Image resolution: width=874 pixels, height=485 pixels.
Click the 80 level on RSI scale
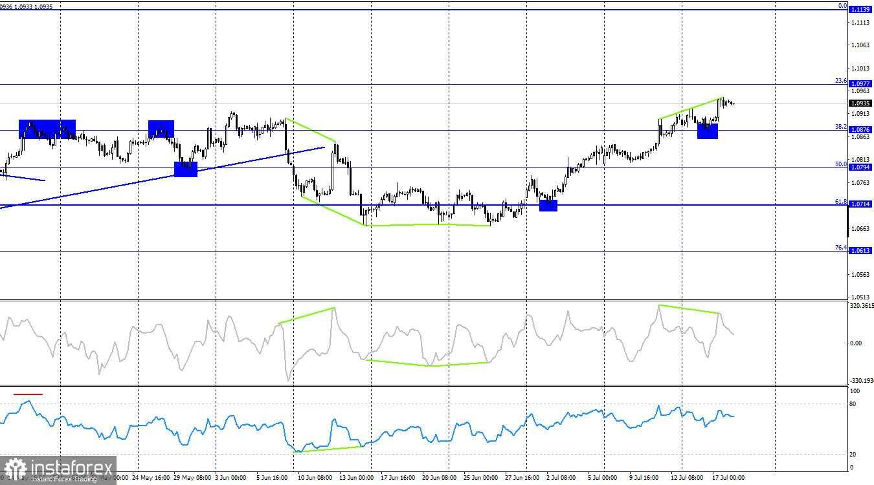(x=853, y=404)
